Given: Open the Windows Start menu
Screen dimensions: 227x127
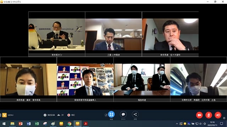Looking at the screenshot, I should 4,124.
